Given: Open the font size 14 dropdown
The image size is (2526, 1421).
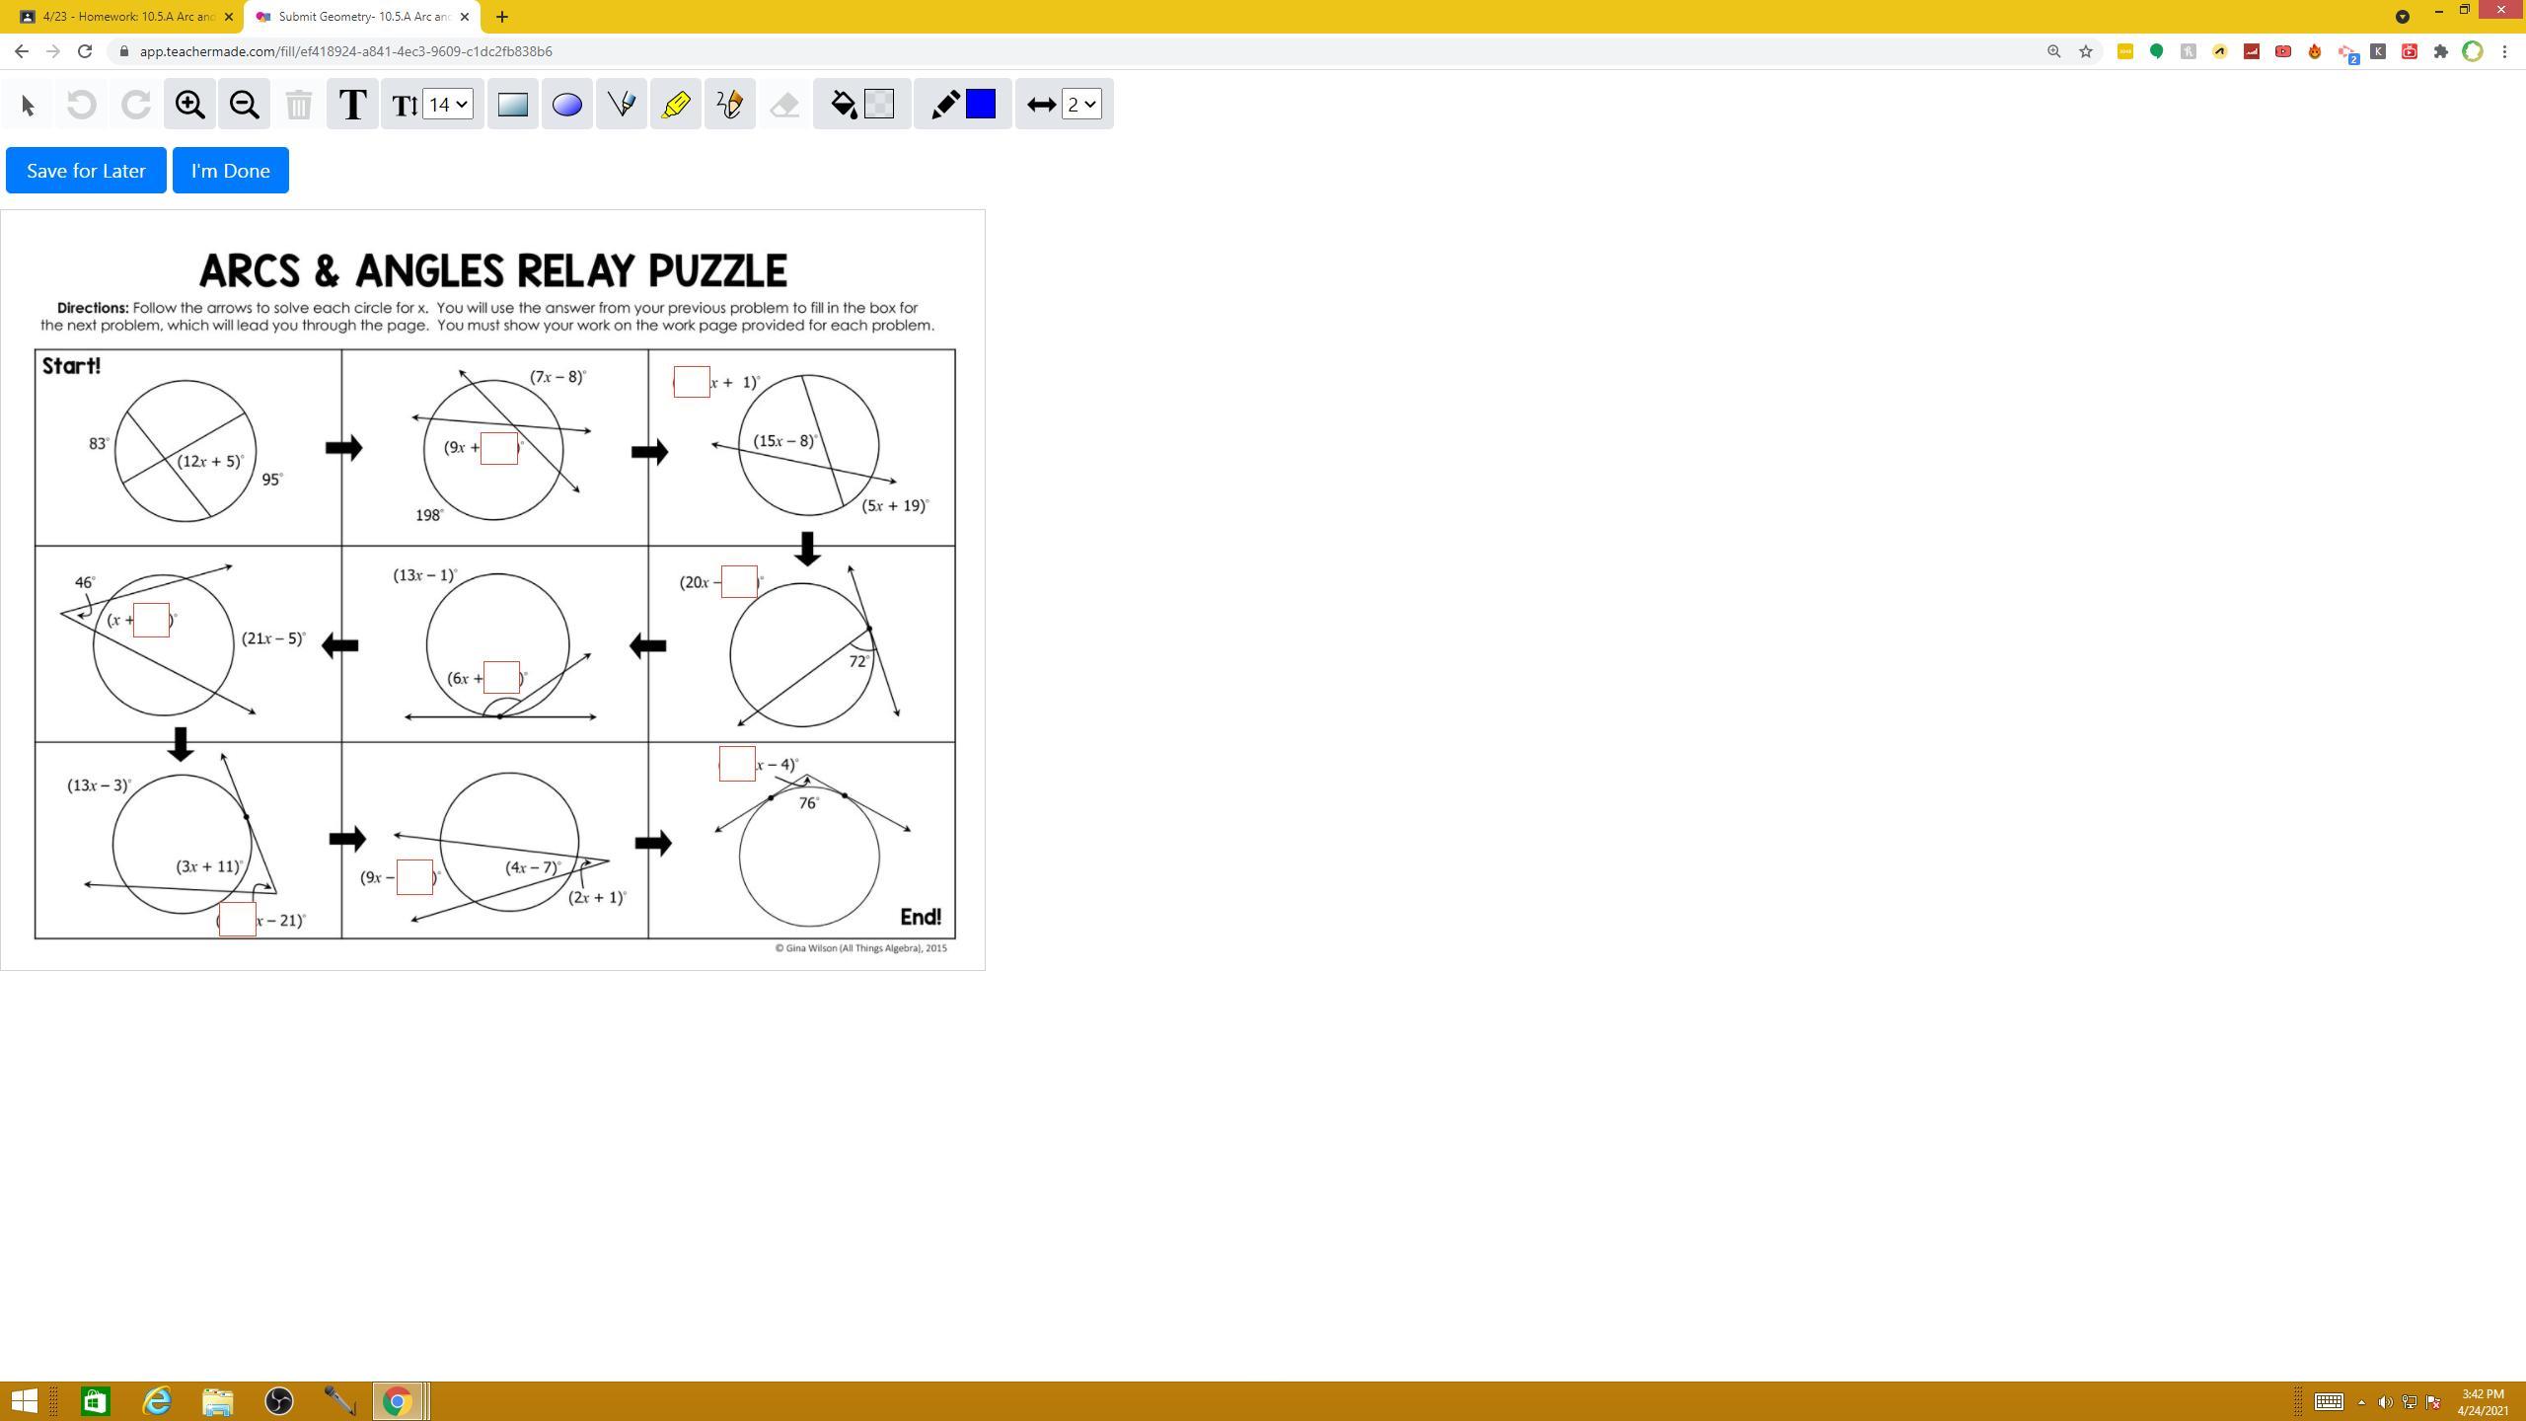Looking at the screenshot, I should [x=448, y=105].
